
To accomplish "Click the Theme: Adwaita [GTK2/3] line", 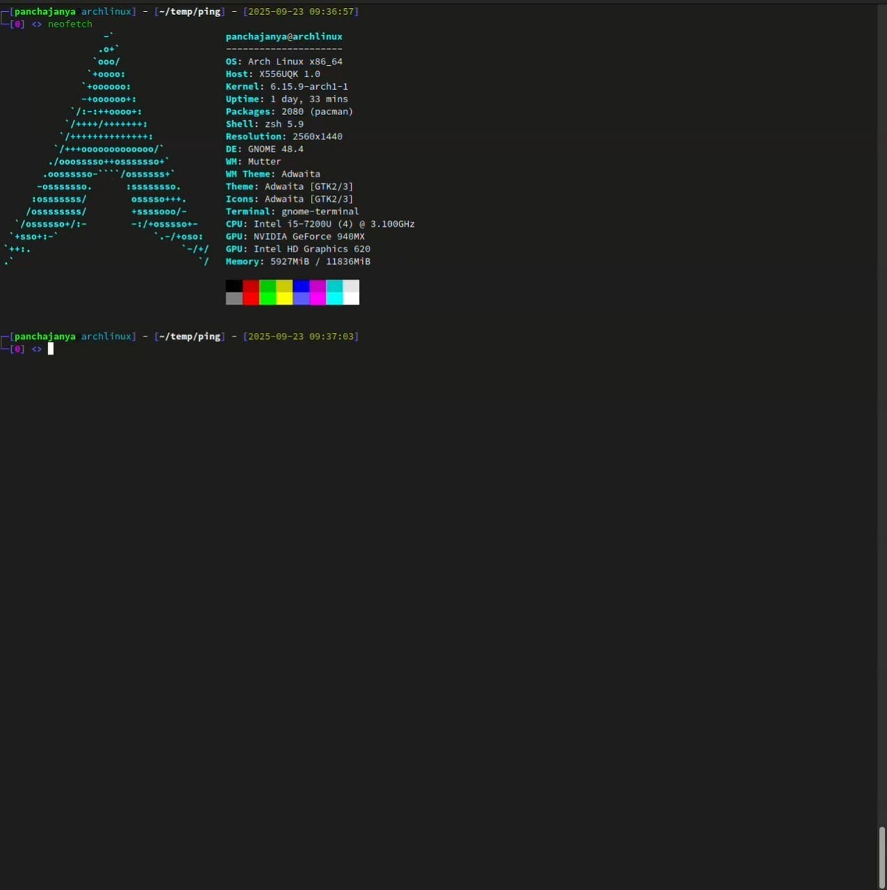I will coord(289,187).
